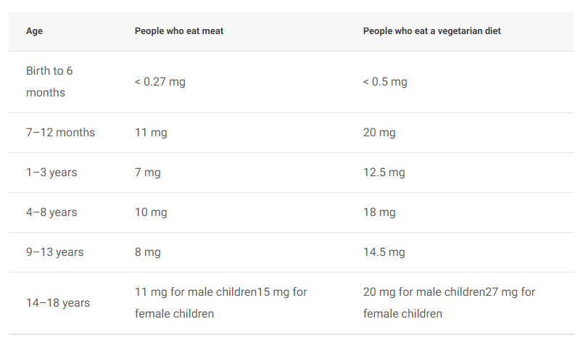Select the 7–12 months row label

click(x=60, y=133)
